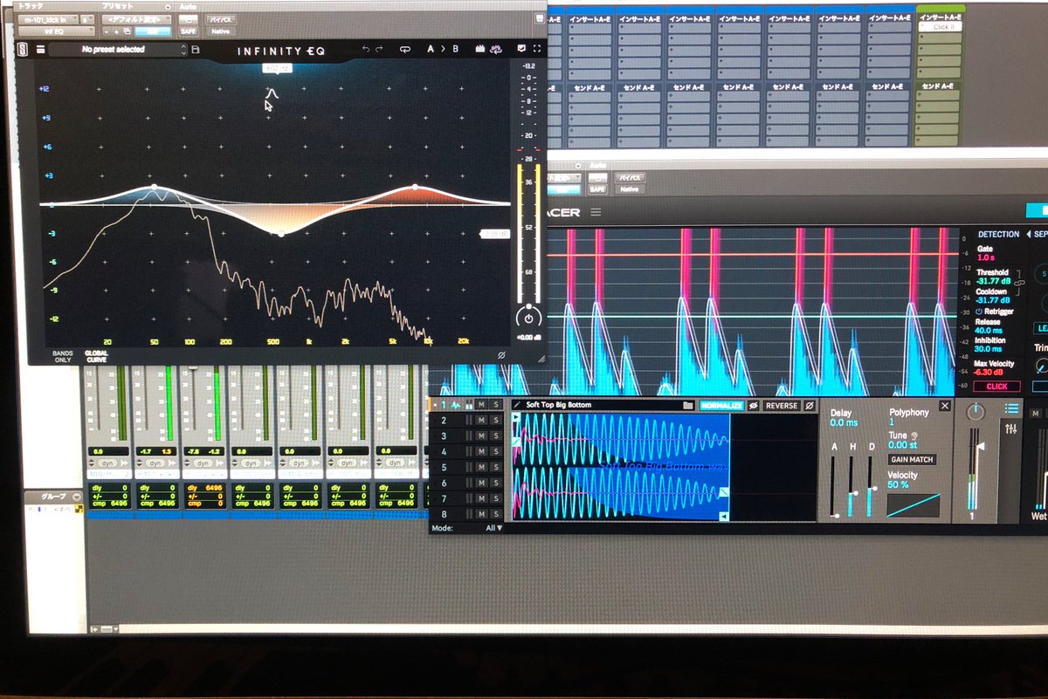Edit the Threshold value -31.77 dB
The width and height of the screenshot is (1048, 699).
pos(992,281)
